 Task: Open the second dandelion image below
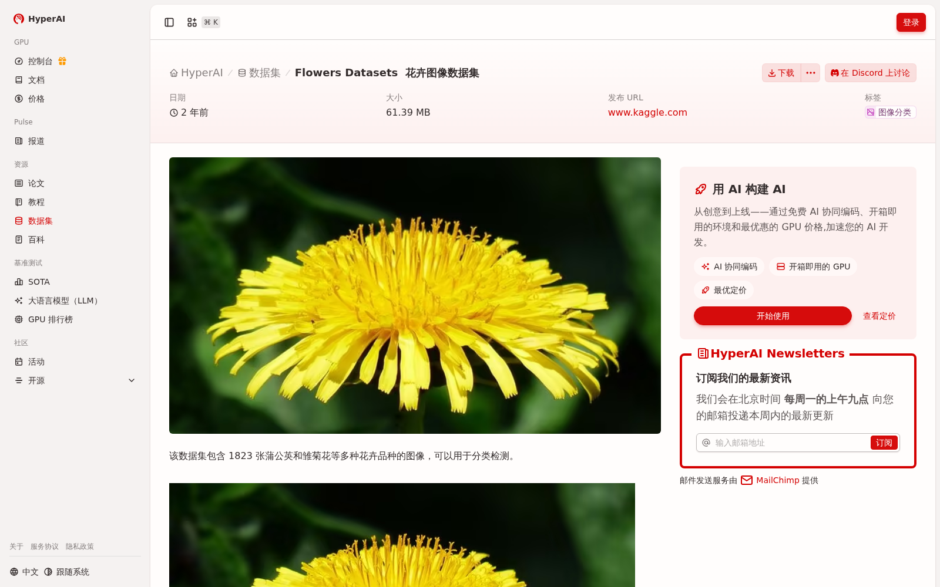tap(402, 535)
